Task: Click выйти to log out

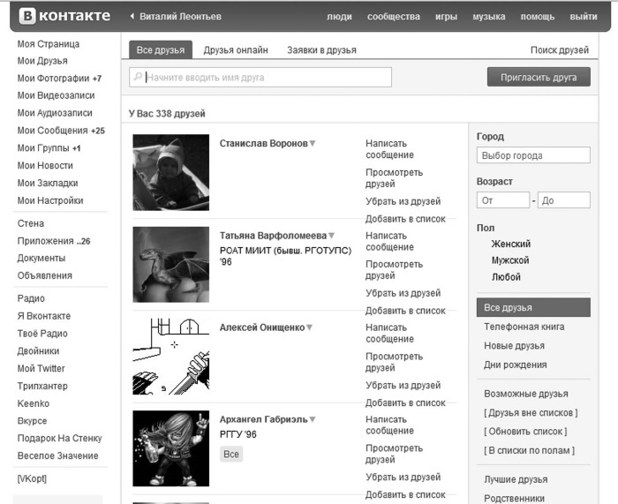Action: (584, 17)
